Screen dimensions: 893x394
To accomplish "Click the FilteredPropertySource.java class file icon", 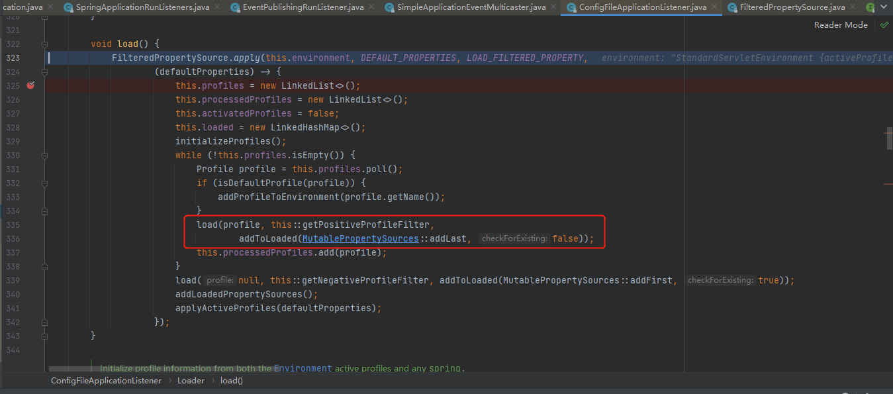I will click(733, 7).
